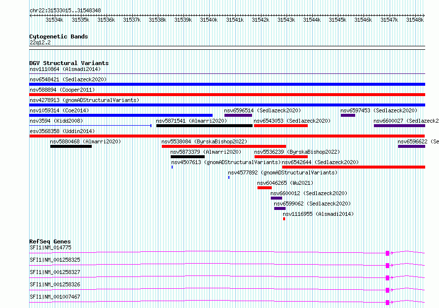Open the Cytogenetic Bands track heading

pos(58,36)
